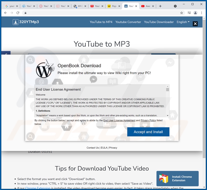Close the overlay with black X button
207x190 pixels.
point(195,24)
